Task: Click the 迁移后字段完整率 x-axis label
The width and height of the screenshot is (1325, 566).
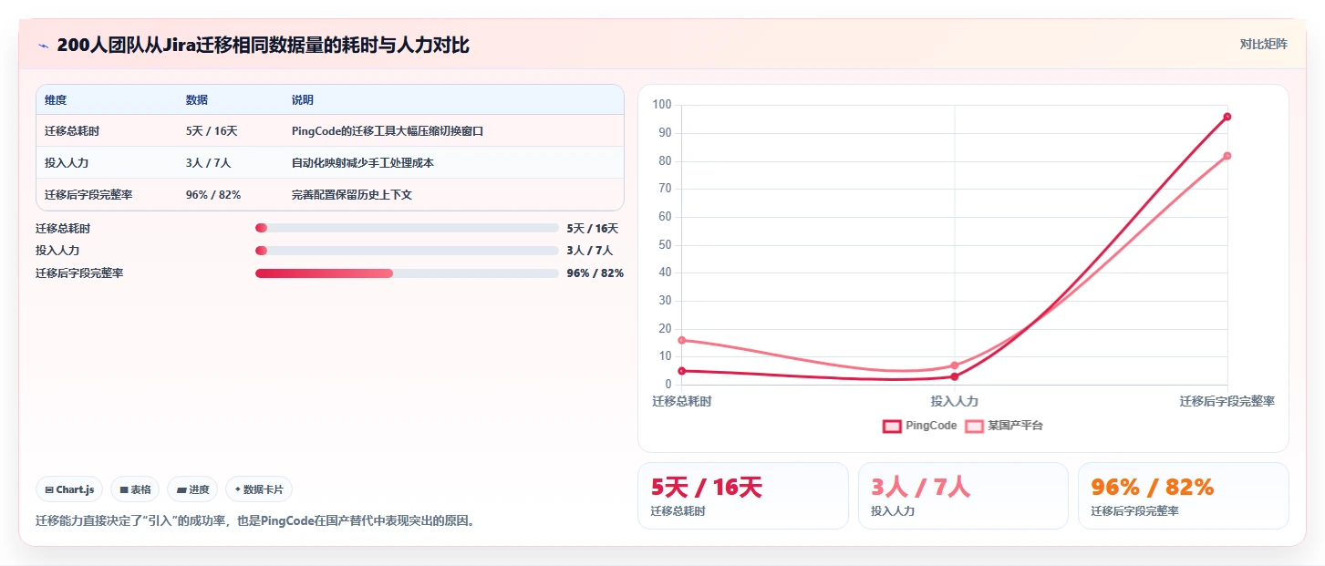Action: [x=1227, y=401]
